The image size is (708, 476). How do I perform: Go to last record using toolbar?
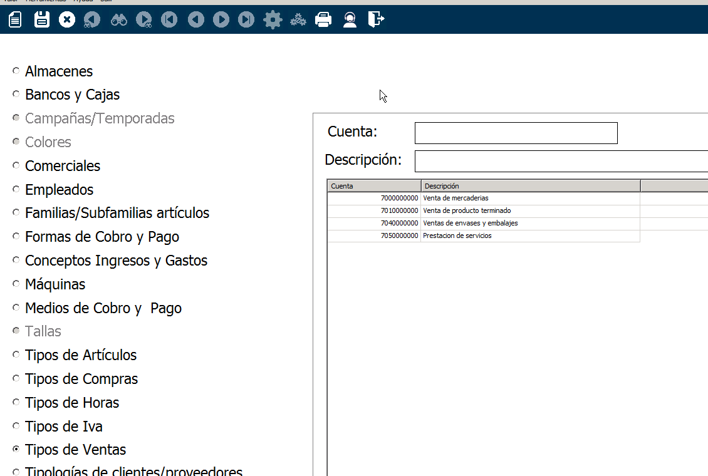pyautogui.click(x=246, y=20)
